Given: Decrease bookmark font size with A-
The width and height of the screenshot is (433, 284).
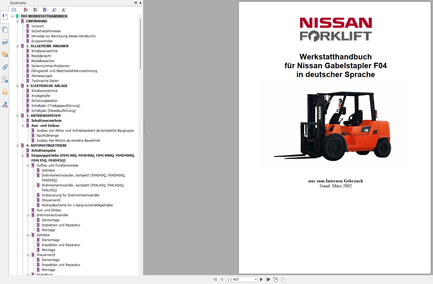Looking at the screenshot, I should pos(64,10).
